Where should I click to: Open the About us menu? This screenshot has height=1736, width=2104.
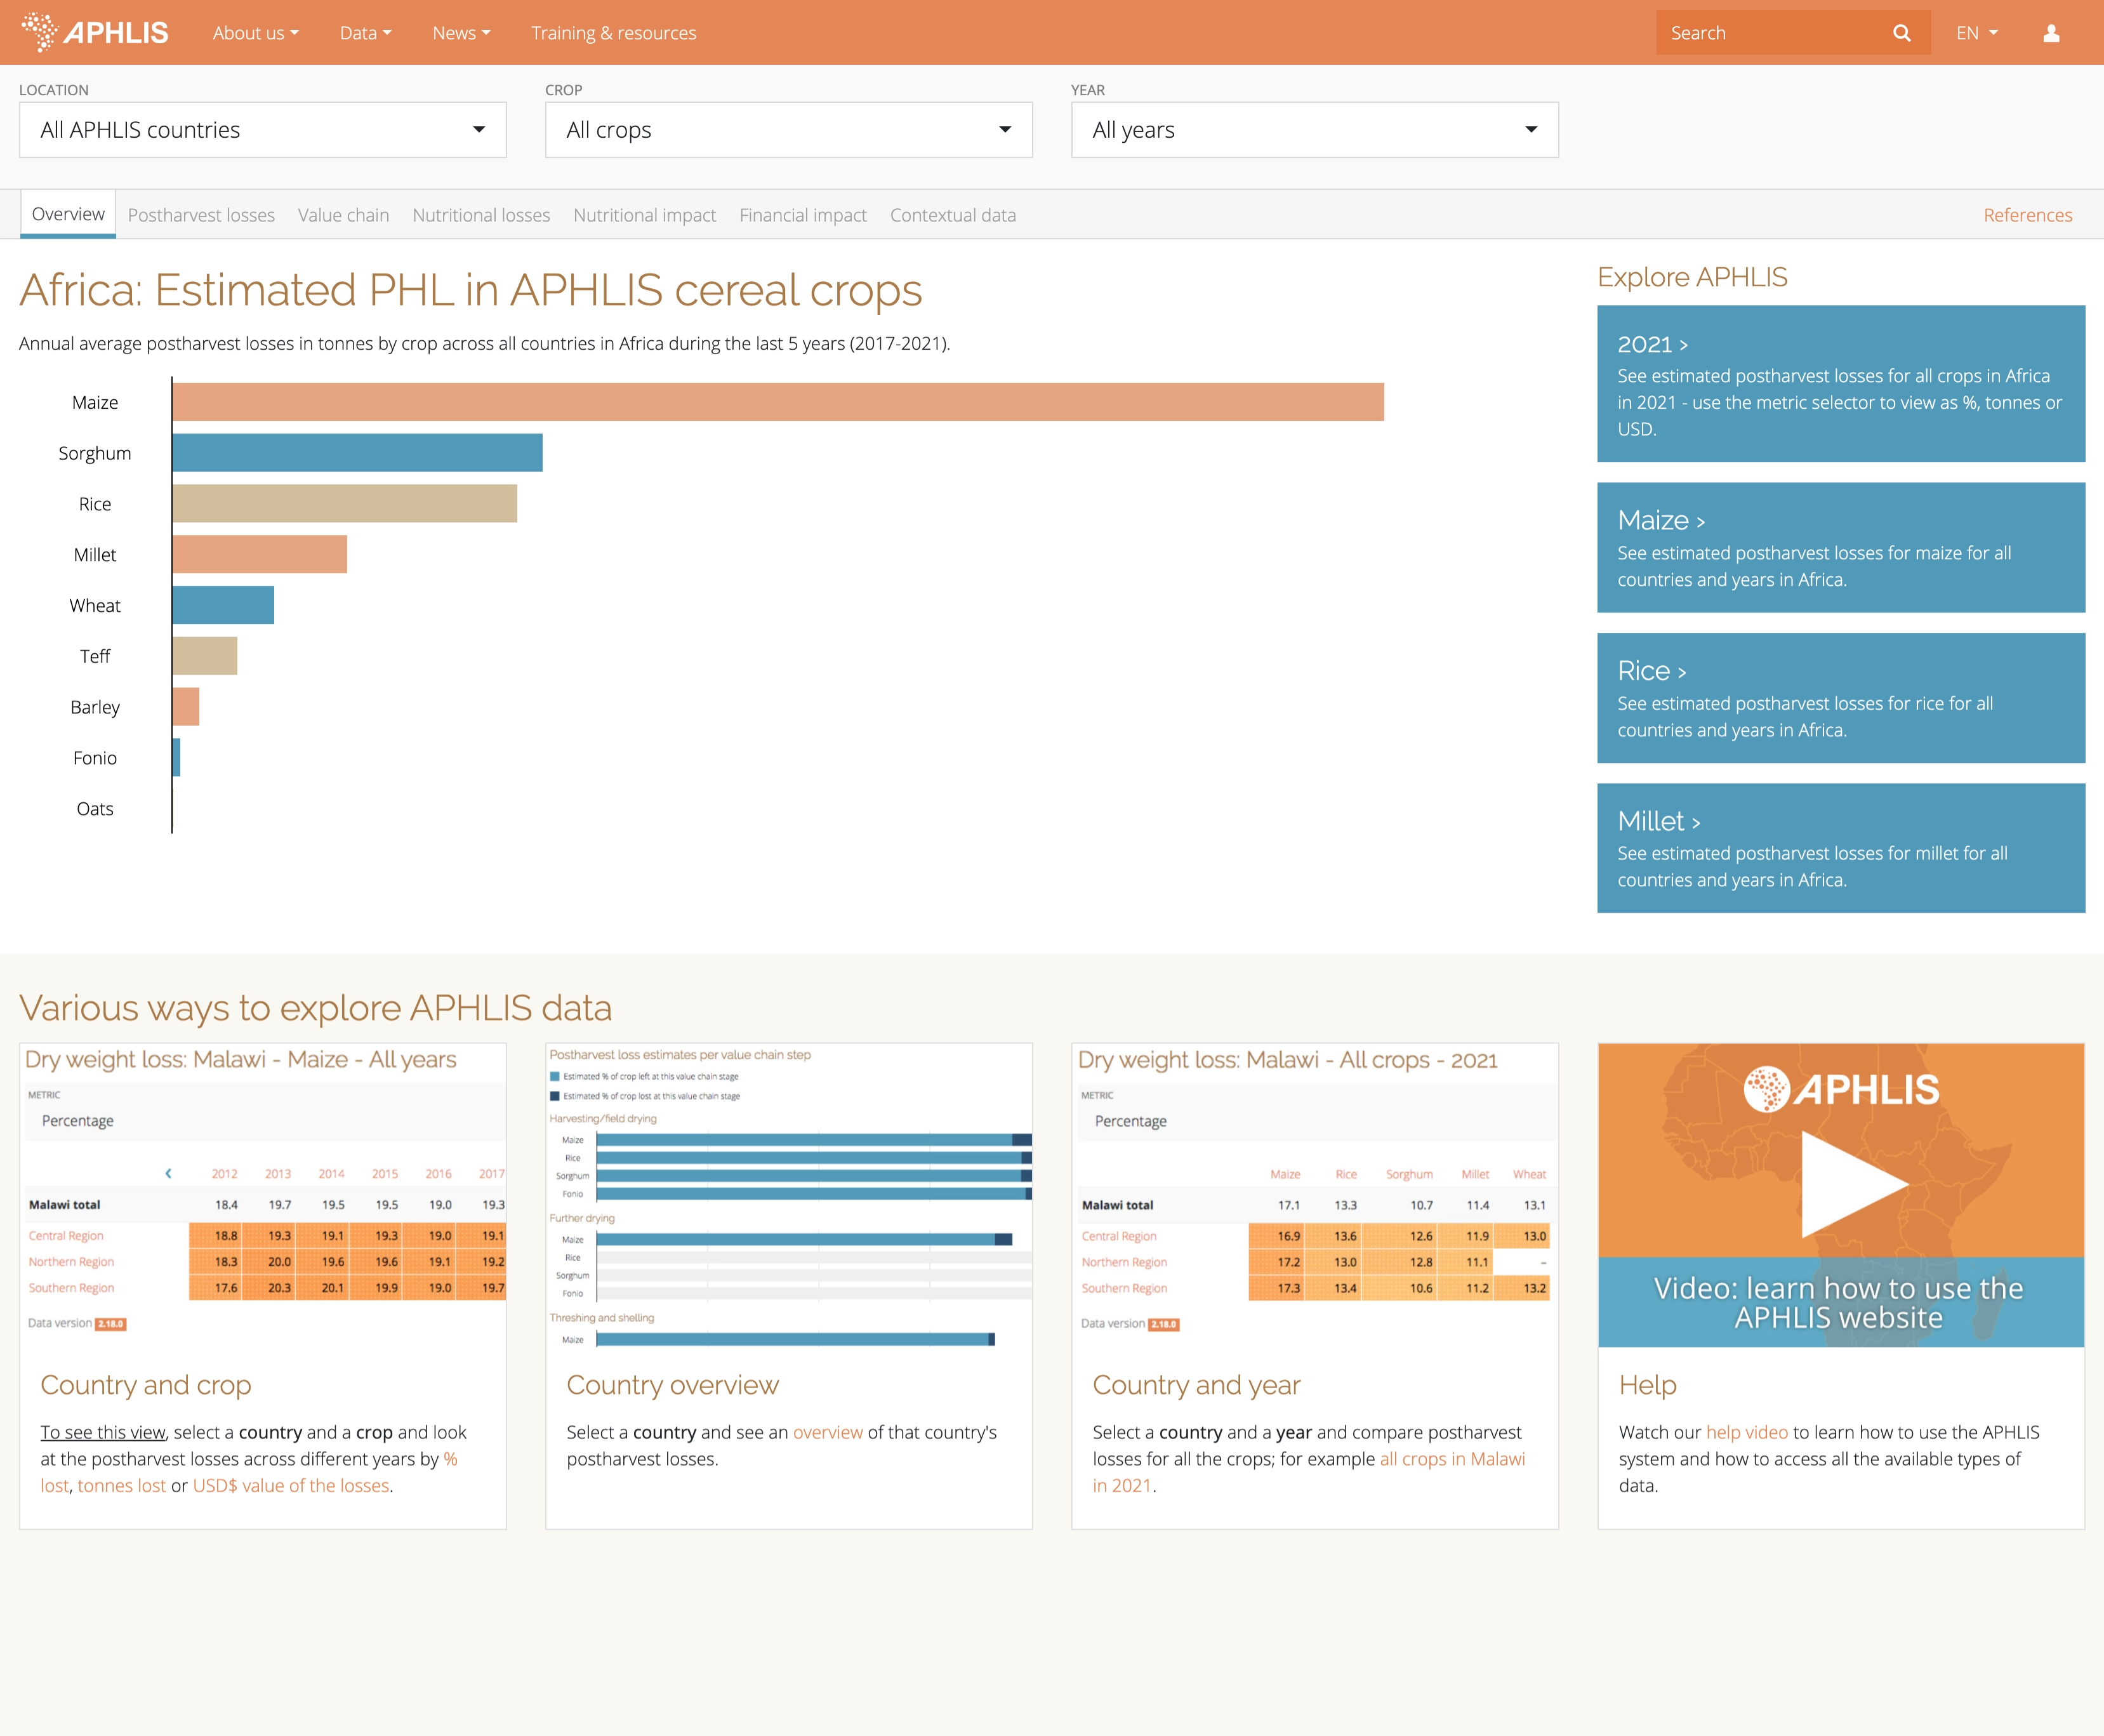[256, 33]
